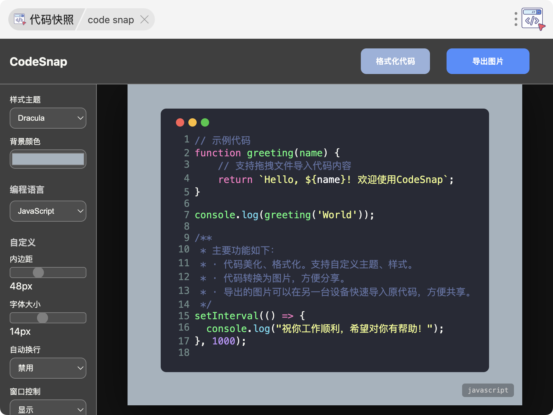
Task: Click the '}, 1000);' code line
Action: [x=221, y=341]
